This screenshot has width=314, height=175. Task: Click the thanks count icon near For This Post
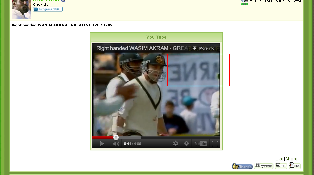pos(244,1)
